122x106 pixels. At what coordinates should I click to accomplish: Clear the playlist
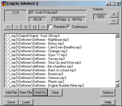pyautogui.click(x=55, y=92)
